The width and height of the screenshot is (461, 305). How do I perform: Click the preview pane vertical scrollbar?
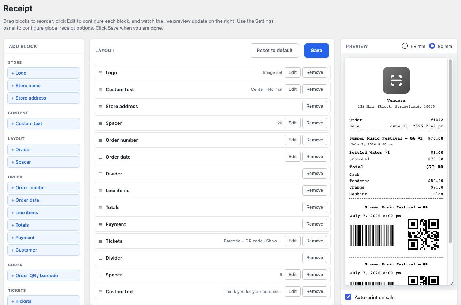coord(450,152)
